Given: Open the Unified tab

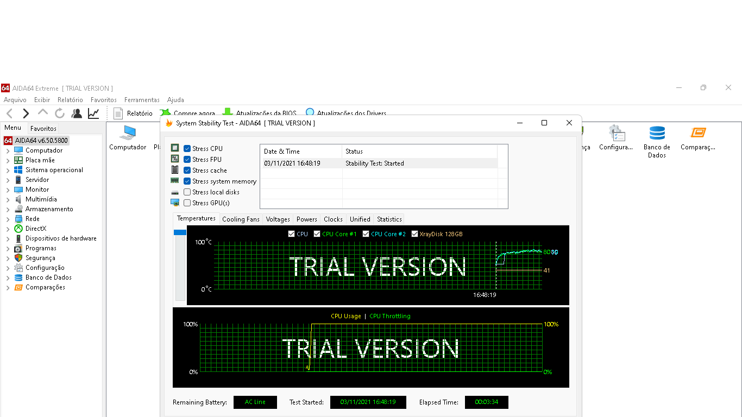Looking at the screenshot, I should click(x=360, y=219).
